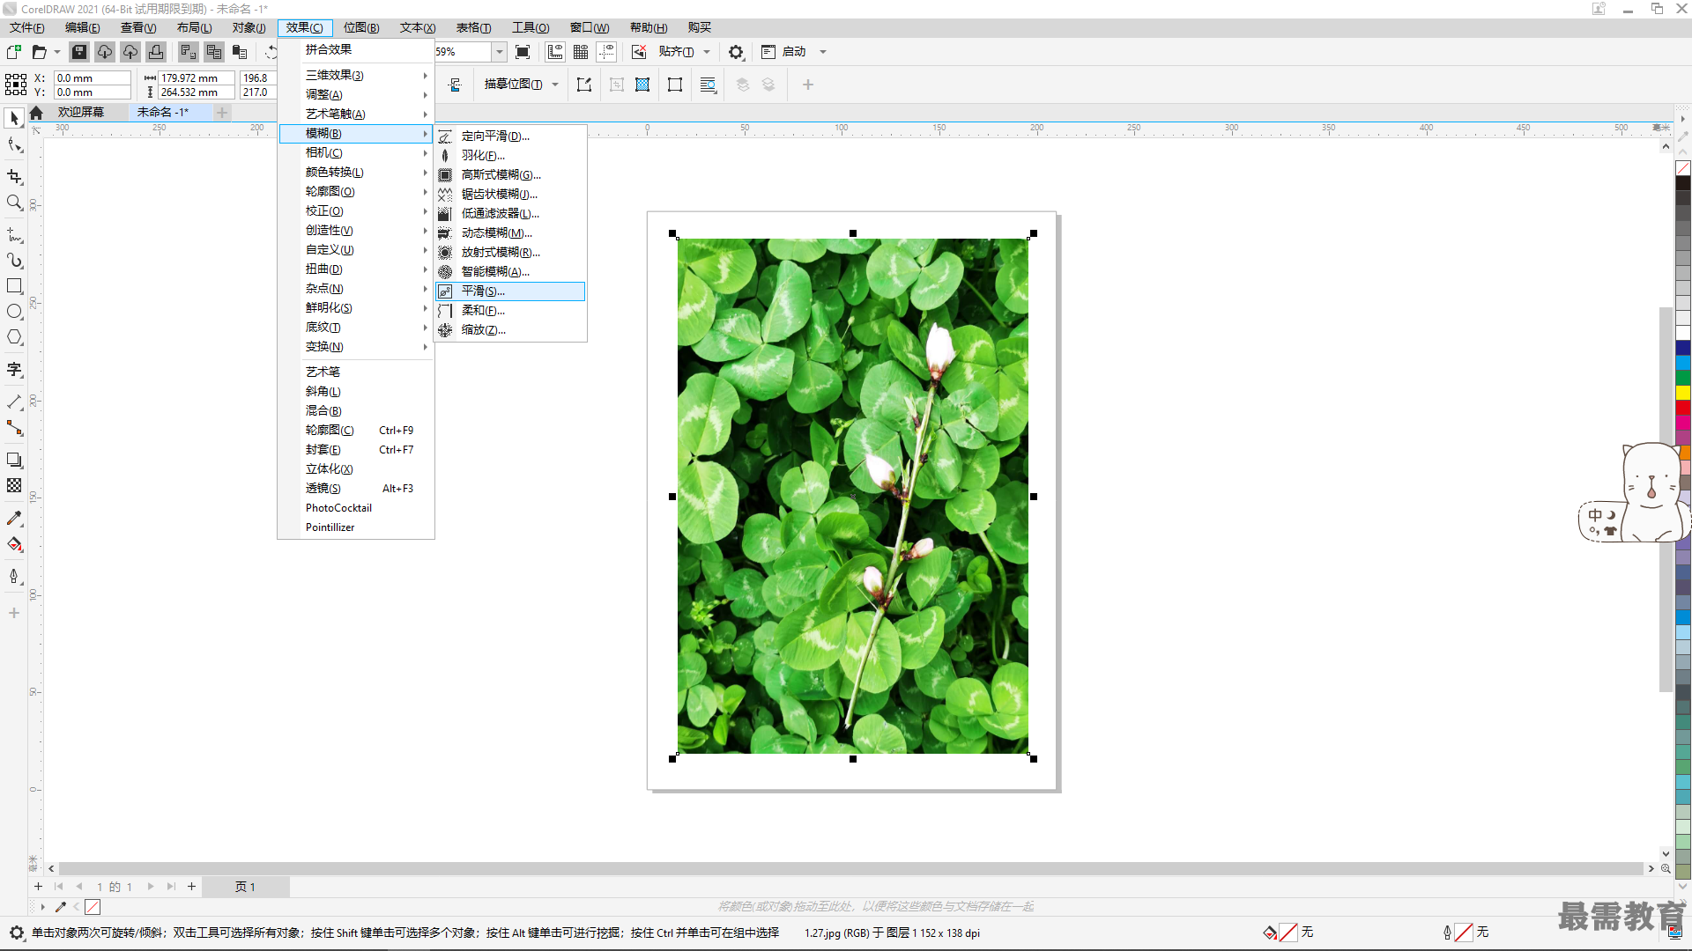Click the red color swatch
1692x951 pixels.
pyautogui.click(x=1682, y=407)
